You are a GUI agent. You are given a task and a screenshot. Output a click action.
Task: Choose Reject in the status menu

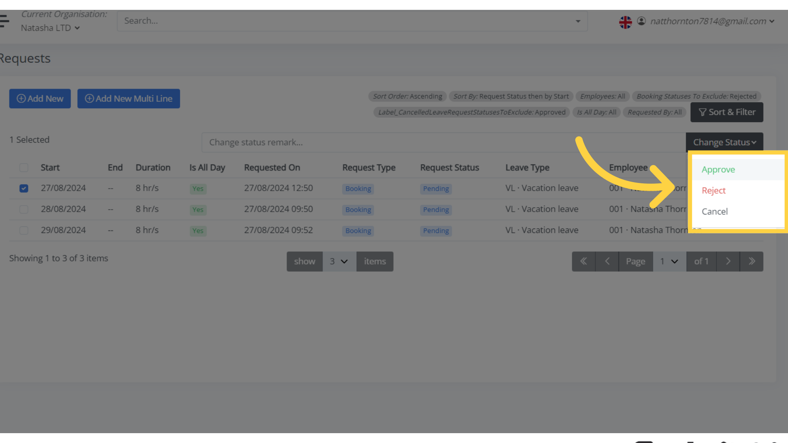[x=714, y=190]
